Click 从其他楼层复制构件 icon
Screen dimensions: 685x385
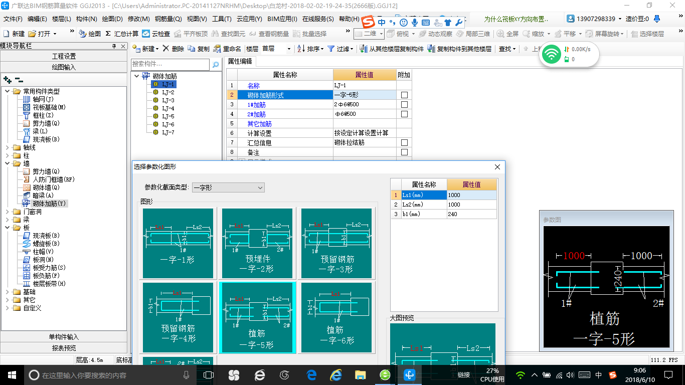point(364,49)
